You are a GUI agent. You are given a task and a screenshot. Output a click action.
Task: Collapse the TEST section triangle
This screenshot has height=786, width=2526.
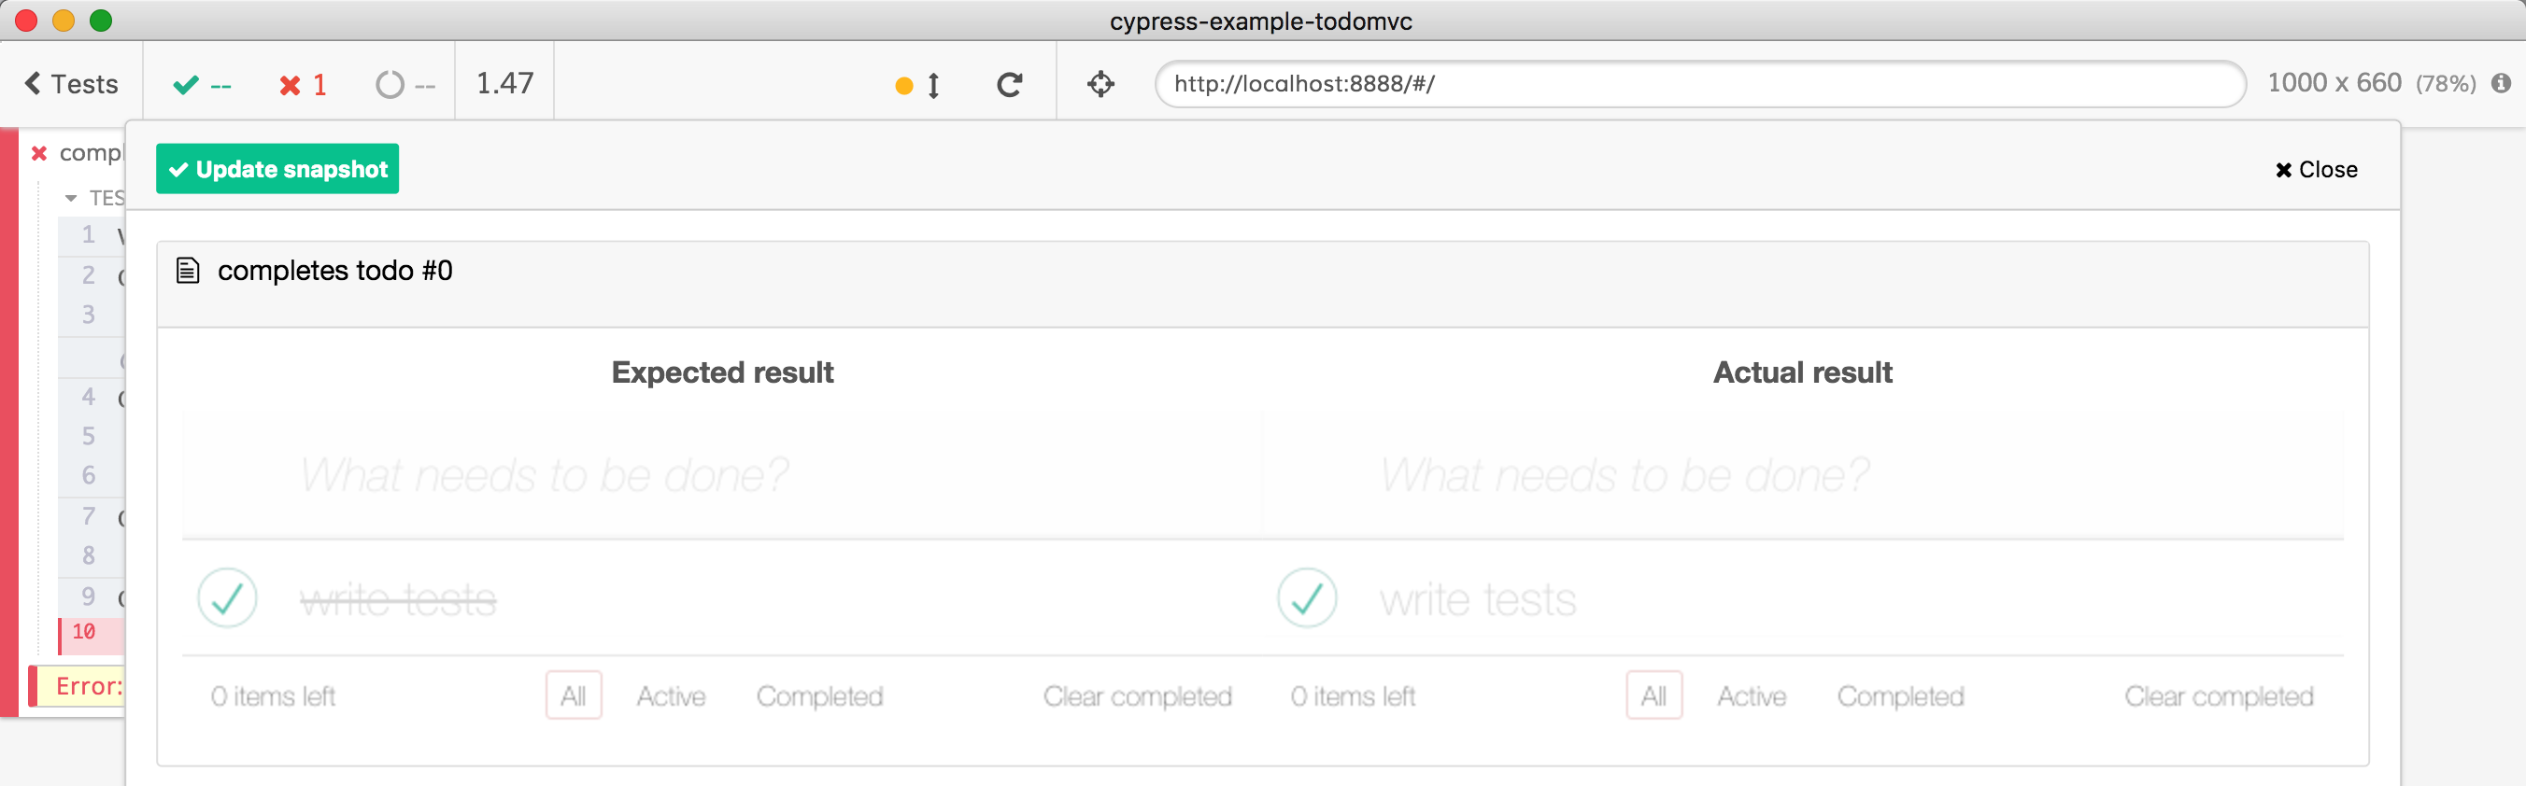tap(71, 199)
